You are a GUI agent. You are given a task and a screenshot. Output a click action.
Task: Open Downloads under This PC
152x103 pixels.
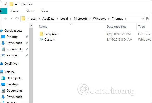(14, 97)
